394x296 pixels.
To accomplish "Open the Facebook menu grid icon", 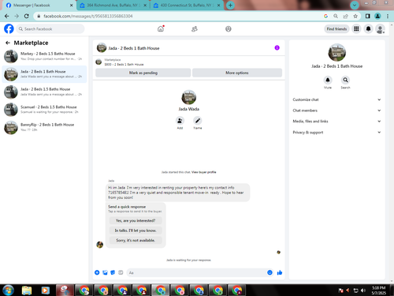I will (356, 28).
